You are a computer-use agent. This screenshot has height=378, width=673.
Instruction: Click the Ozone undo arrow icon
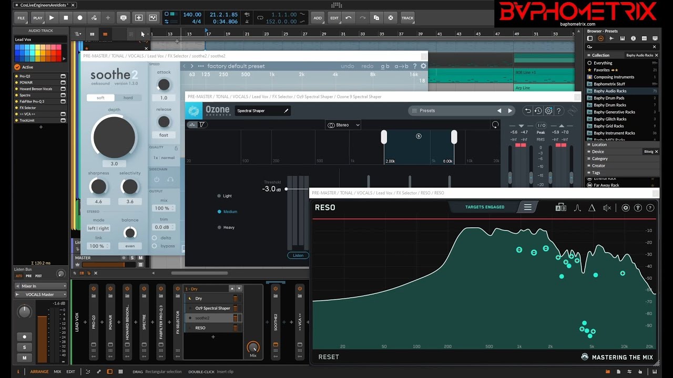(x=528, y=111)
